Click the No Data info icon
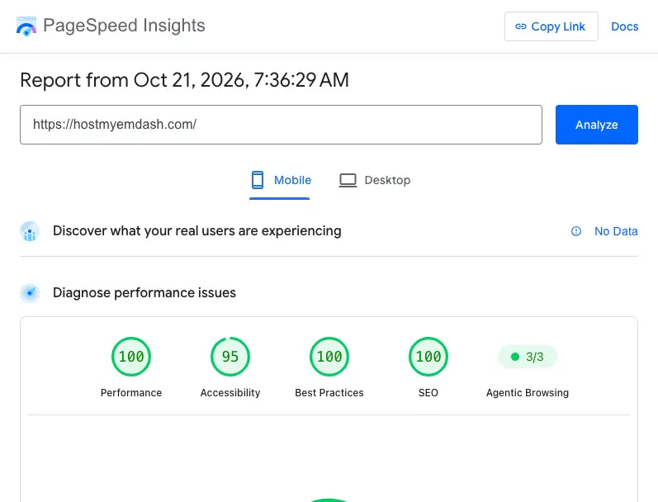 [576, 231]
